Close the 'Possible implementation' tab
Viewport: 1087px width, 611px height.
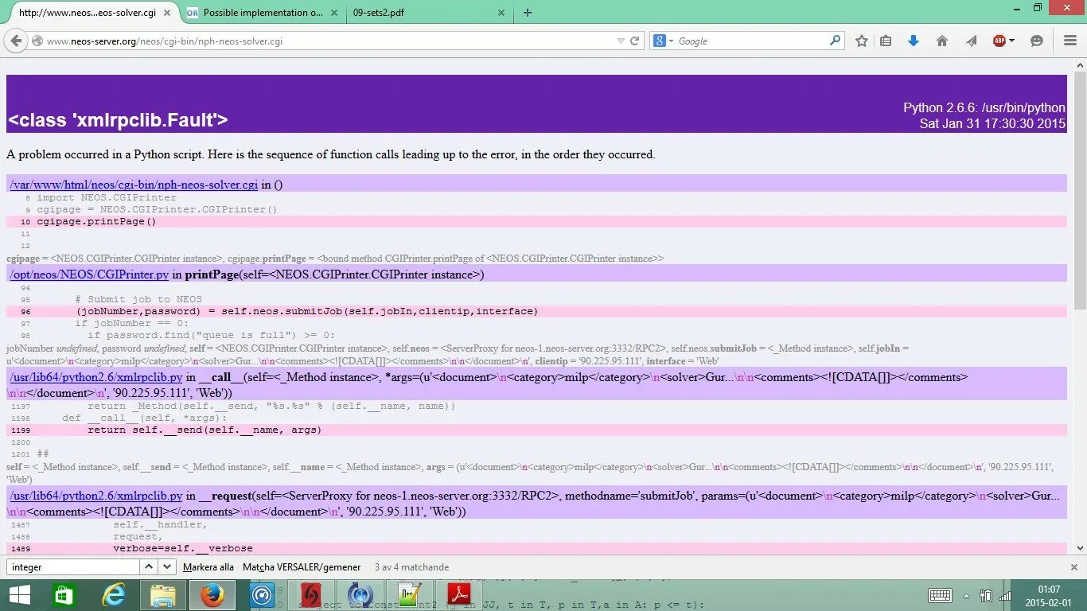(333, 13)
